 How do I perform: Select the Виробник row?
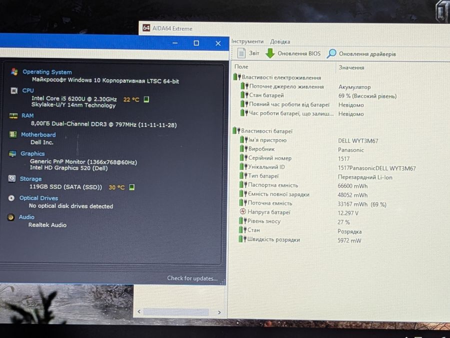pos(301,149)
